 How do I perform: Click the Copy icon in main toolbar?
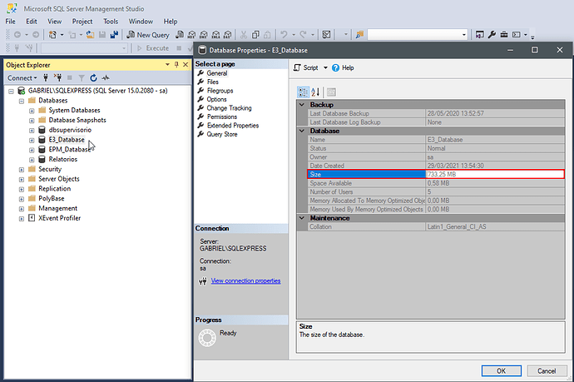pyautogui.click(x=255, y=35)
